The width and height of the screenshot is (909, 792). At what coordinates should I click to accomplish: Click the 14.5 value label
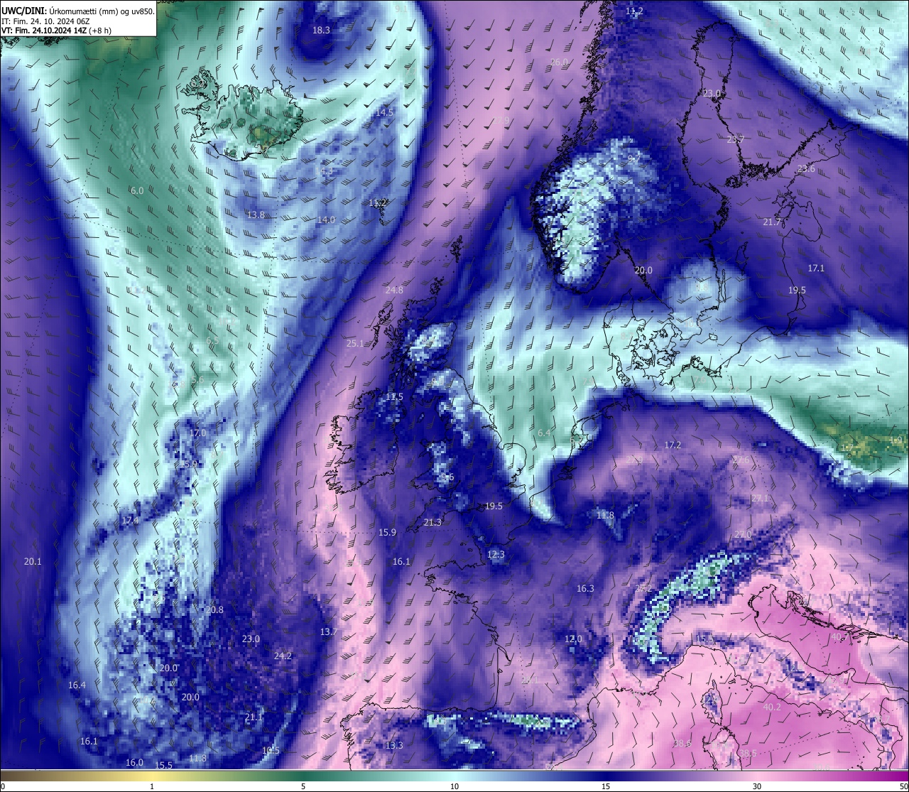384,112
